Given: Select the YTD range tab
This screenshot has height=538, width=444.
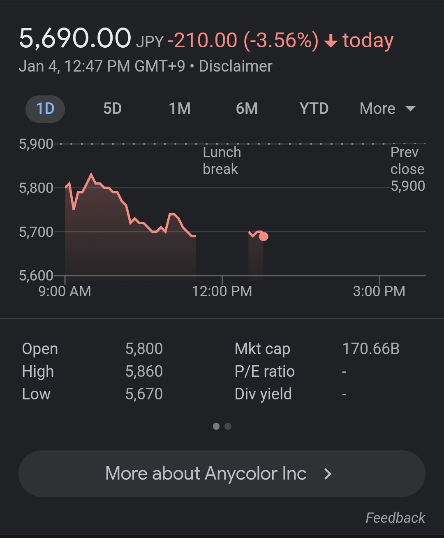Looking at the screenshot, I should [x=314, y=109].
